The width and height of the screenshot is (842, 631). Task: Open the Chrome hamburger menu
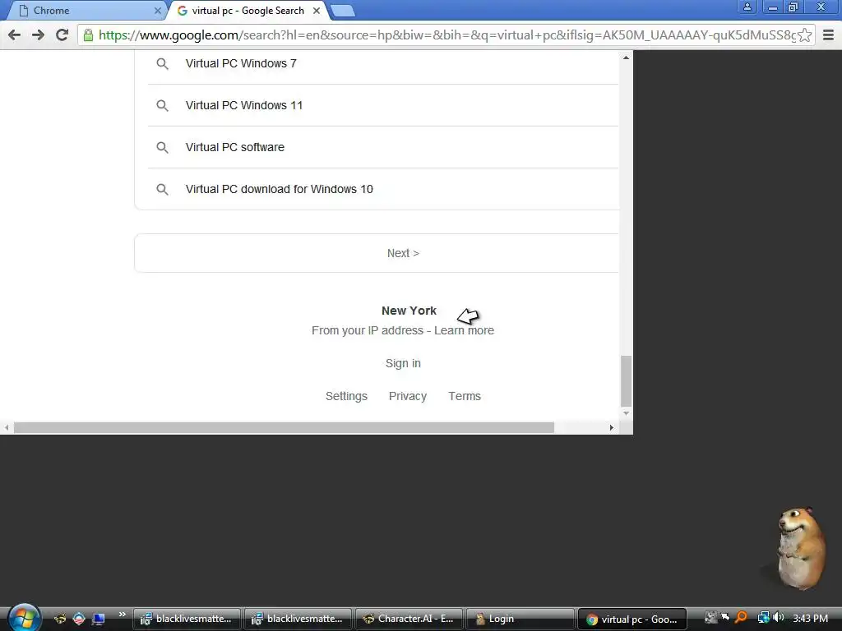(829, 35)
